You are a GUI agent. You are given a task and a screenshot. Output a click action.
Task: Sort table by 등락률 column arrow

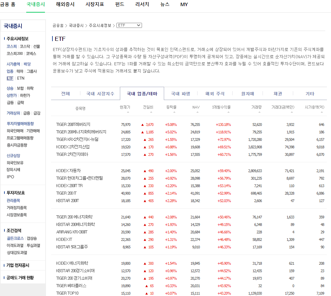tap(174, 112)
